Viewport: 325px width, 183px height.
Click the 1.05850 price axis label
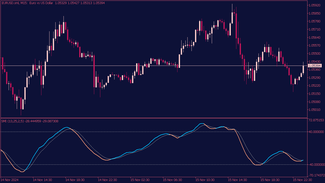click(314, 13)
